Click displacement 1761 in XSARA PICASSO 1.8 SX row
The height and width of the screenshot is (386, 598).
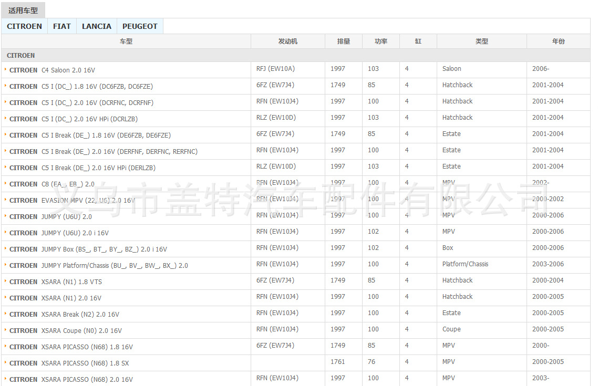coord(337,362)
